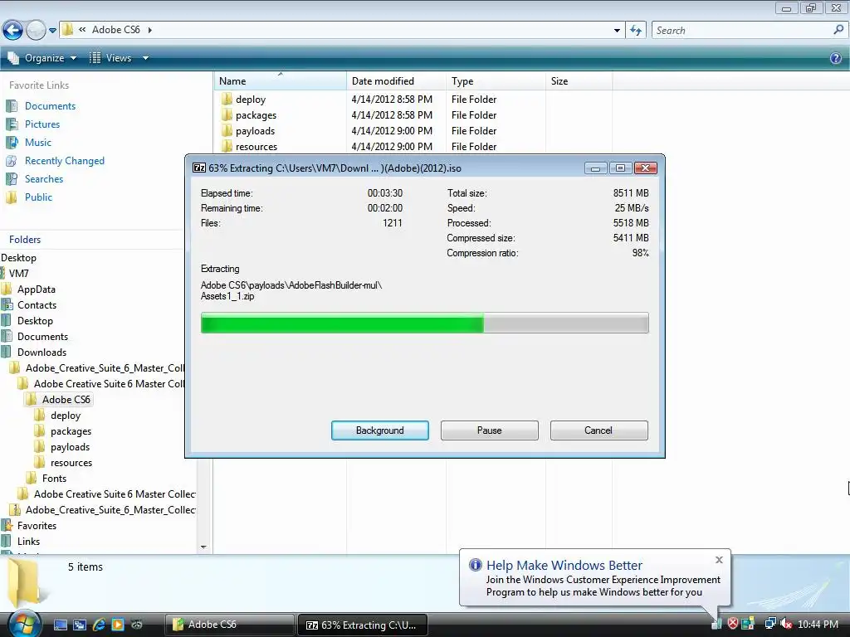850x637 pixels.
Task: Select Desktop root in folder tree
Action: click(x=18, y=258)
